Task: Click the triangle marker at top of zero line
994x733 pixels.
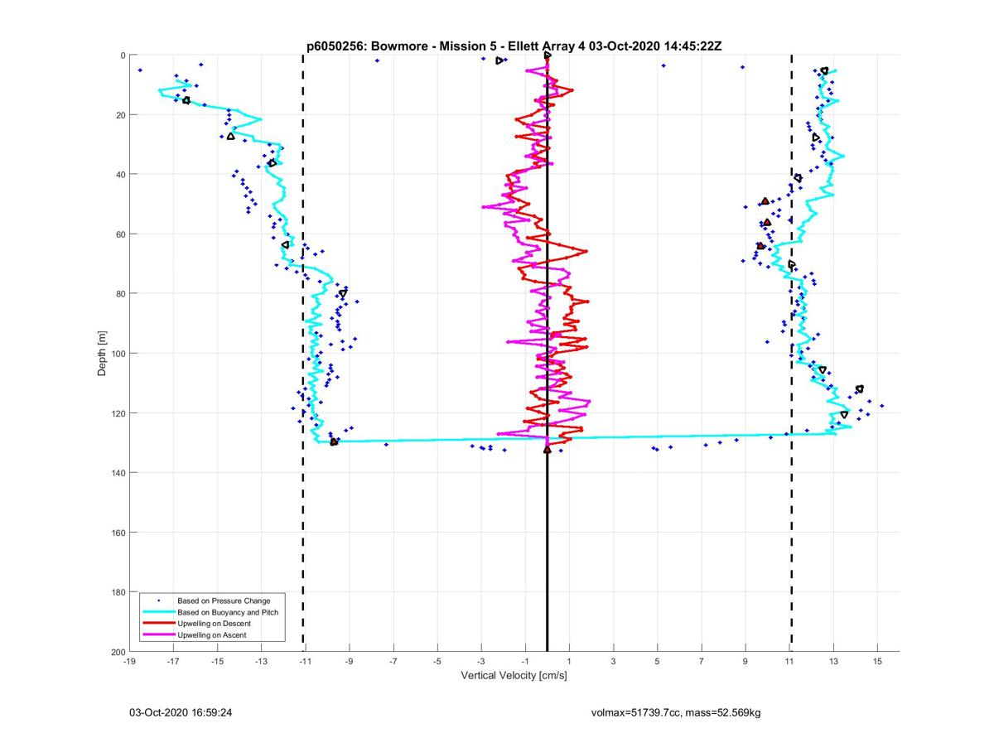Action: point(548,55)
